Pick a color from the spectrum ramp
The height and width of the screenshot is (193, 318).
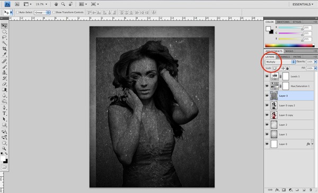pyautogui.click(x=289, y=45)
